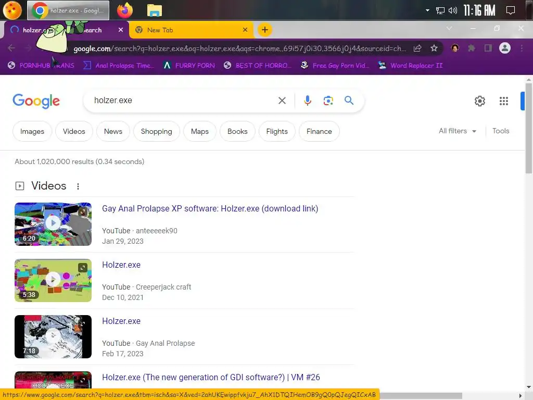
Task: Filter results by Flights
Action: pos(277,131)
